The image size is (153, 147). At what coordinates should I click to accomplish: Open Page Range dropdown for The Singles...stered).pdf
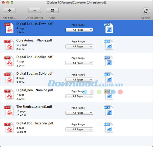[x=79, y=113]
